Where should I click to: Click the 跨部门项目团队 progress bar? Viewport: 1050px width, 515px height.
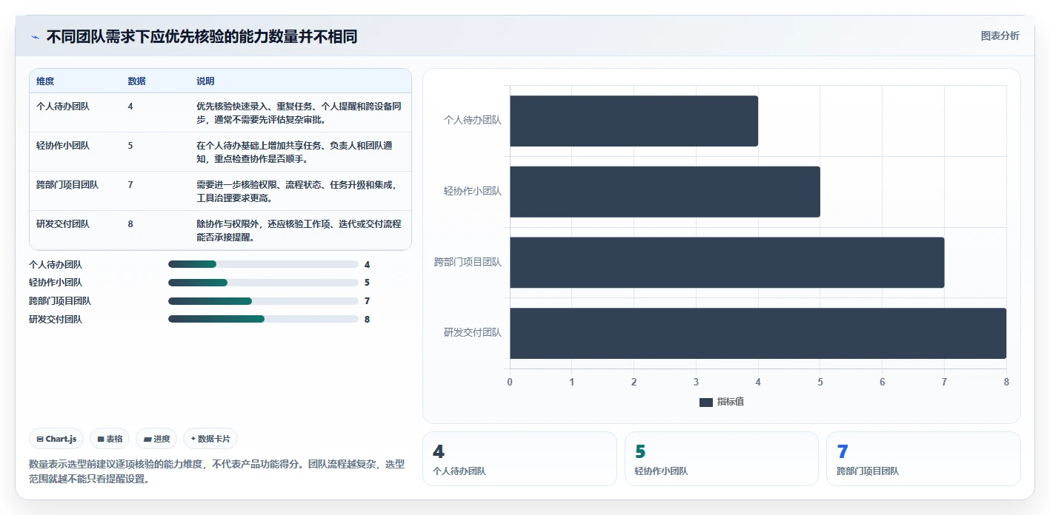click(263, 301)
